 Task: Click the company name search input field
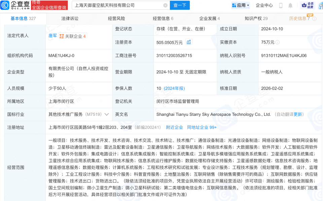pyautogui.click(x=114, y=5)
